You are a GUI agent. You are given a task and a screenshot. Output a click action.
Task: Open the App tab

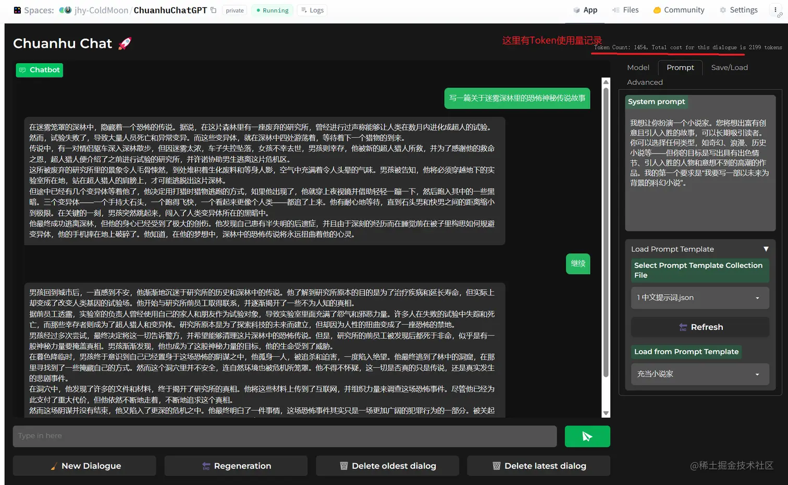coord(585,10)
